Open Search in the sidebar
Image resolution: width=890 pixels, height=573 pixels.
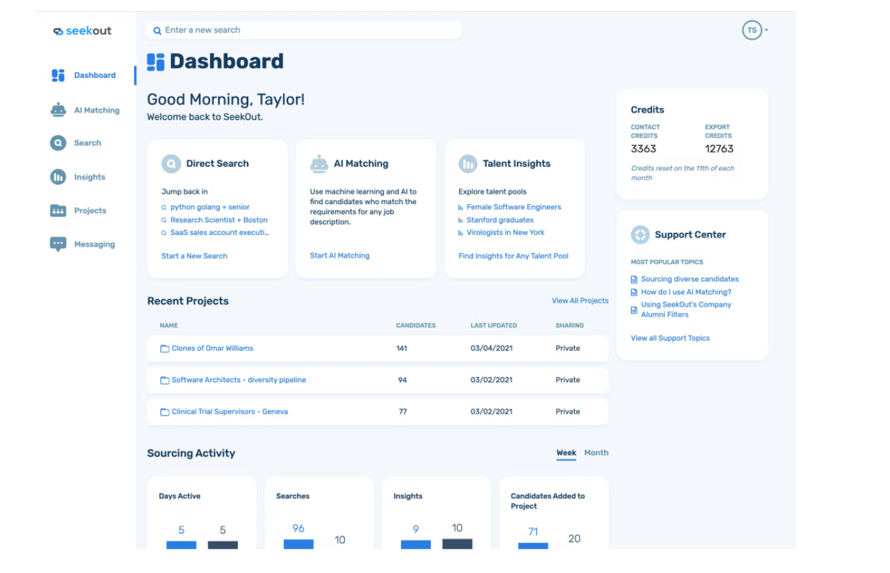pyautogui.click(x=88, y=143)
